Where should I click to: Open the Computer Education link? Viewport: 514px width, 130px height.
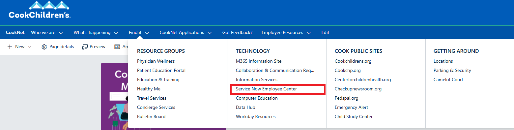pyautogui.click(x=257, y=98)
